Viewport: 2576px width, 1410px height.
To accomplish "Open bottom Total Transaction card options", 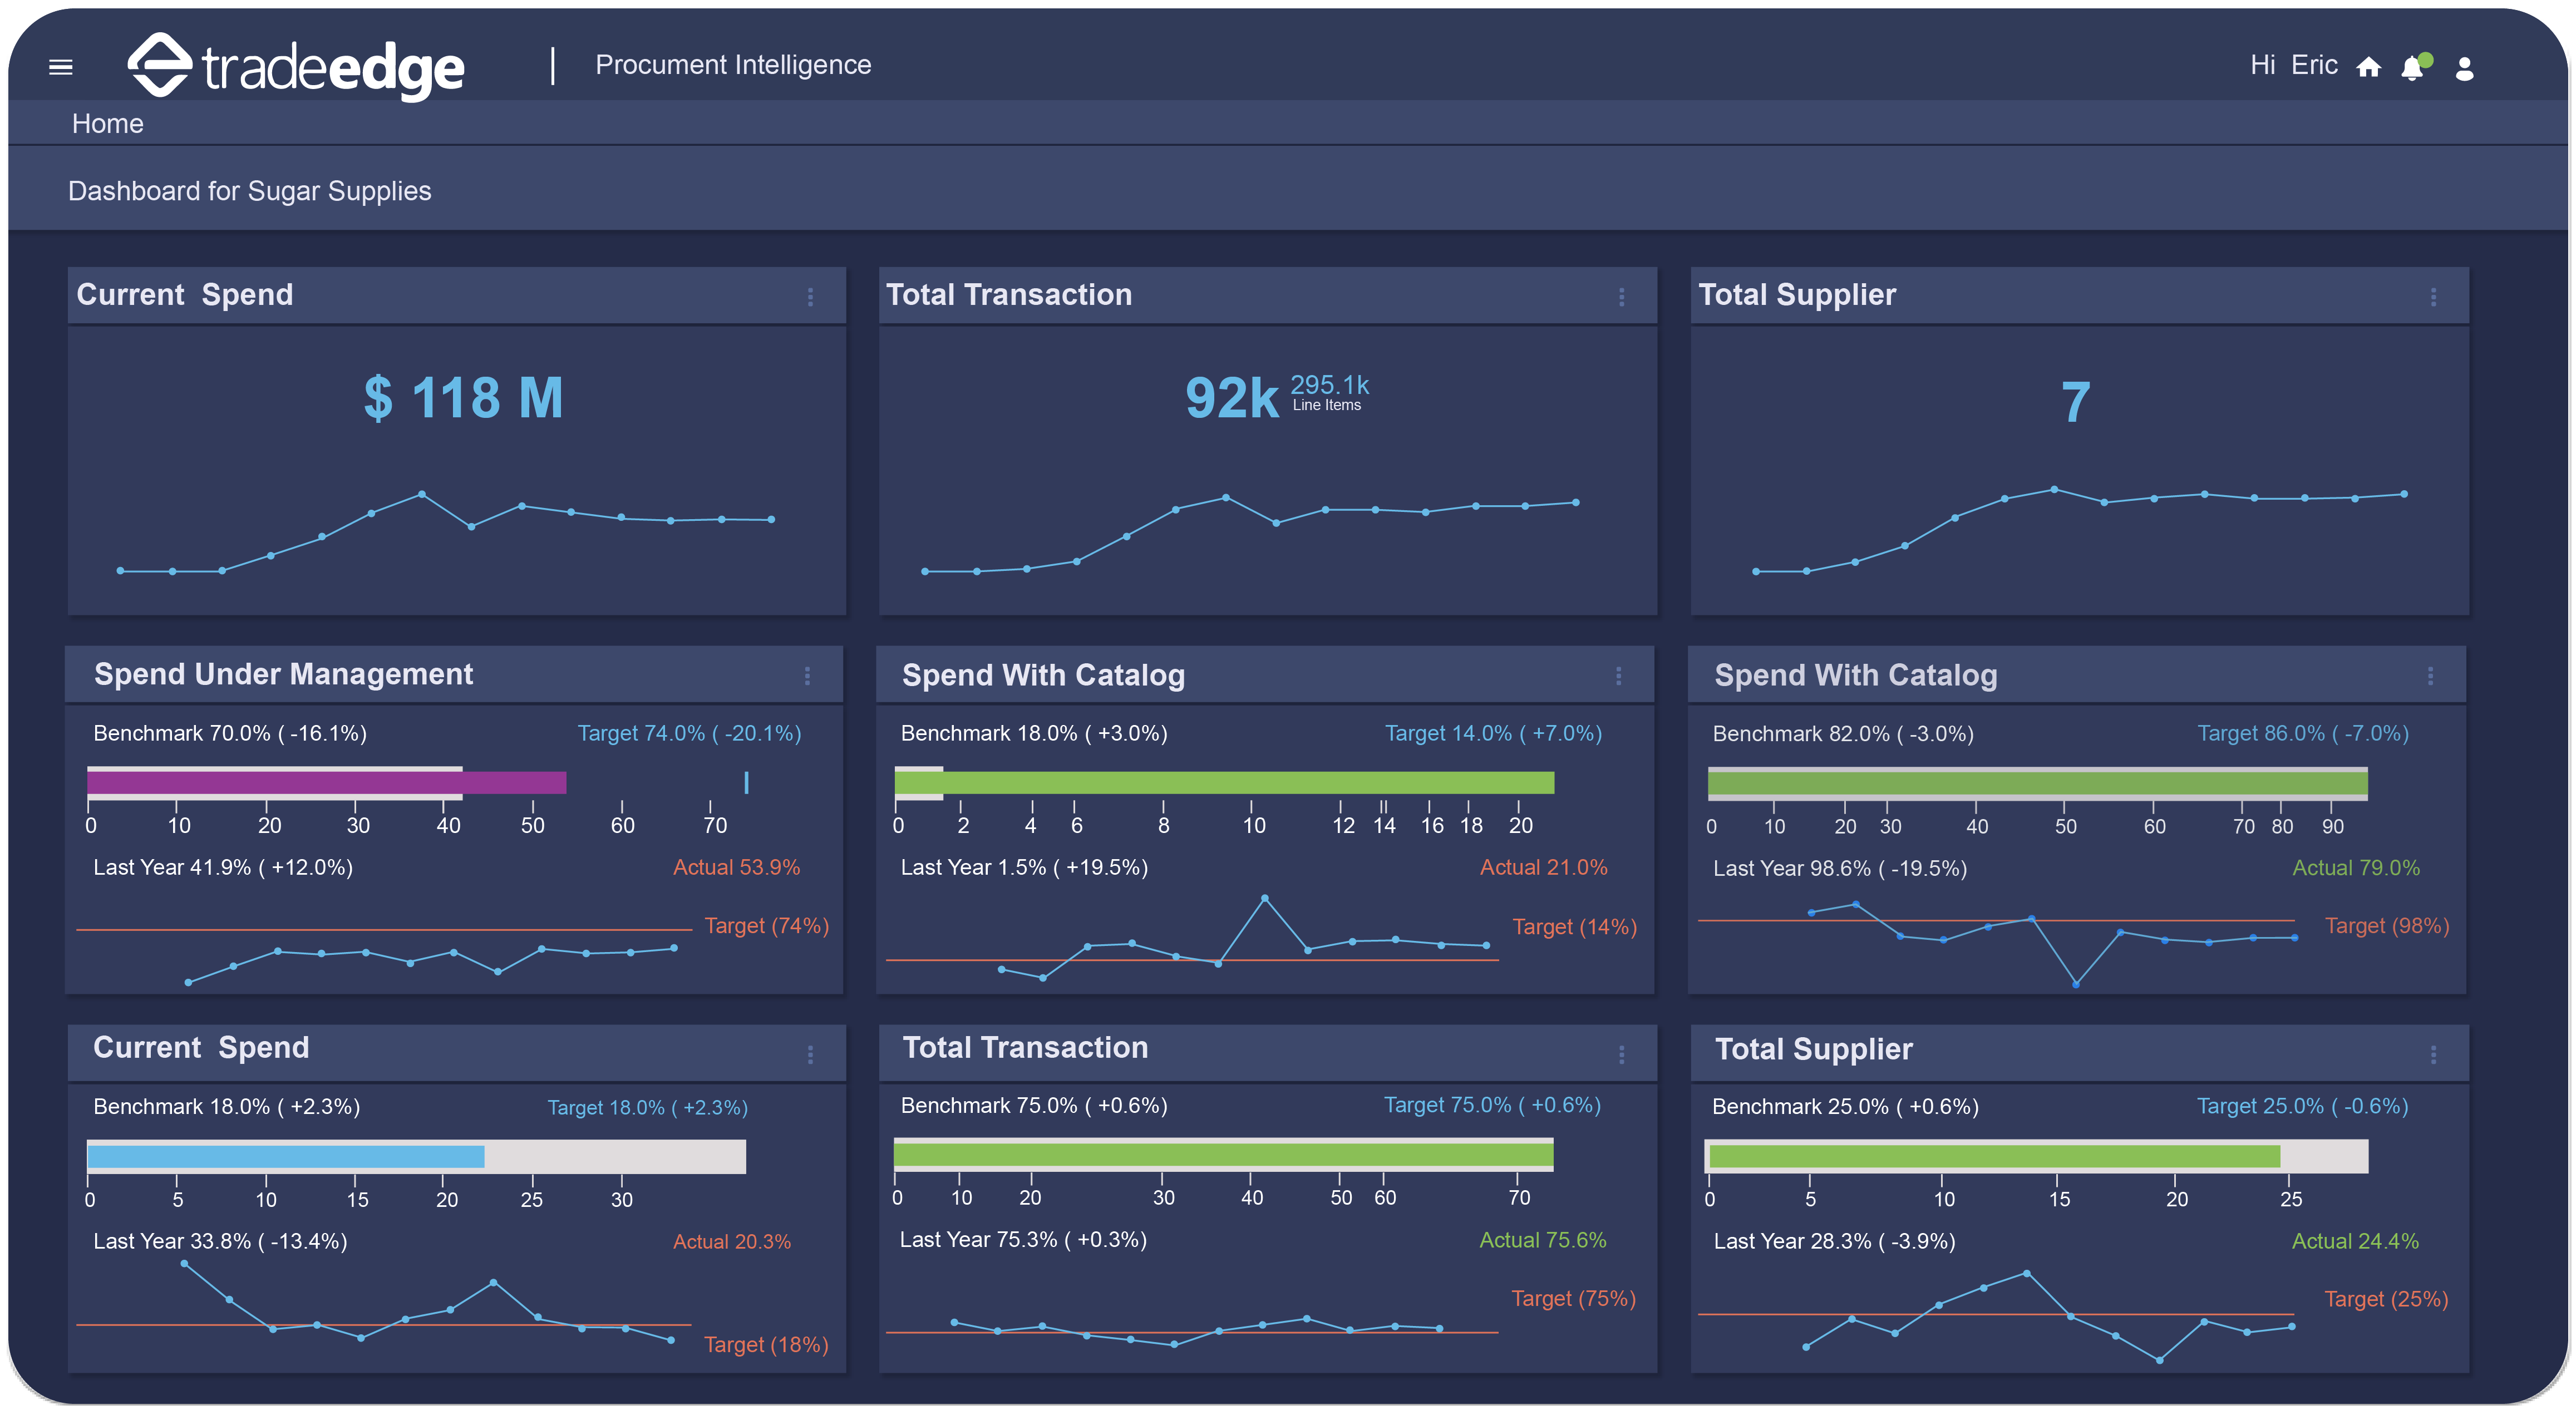I will pos(1621,1054).
